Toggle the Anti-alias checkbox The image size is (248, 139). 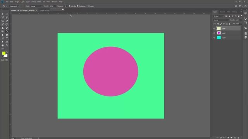point(69,6)
